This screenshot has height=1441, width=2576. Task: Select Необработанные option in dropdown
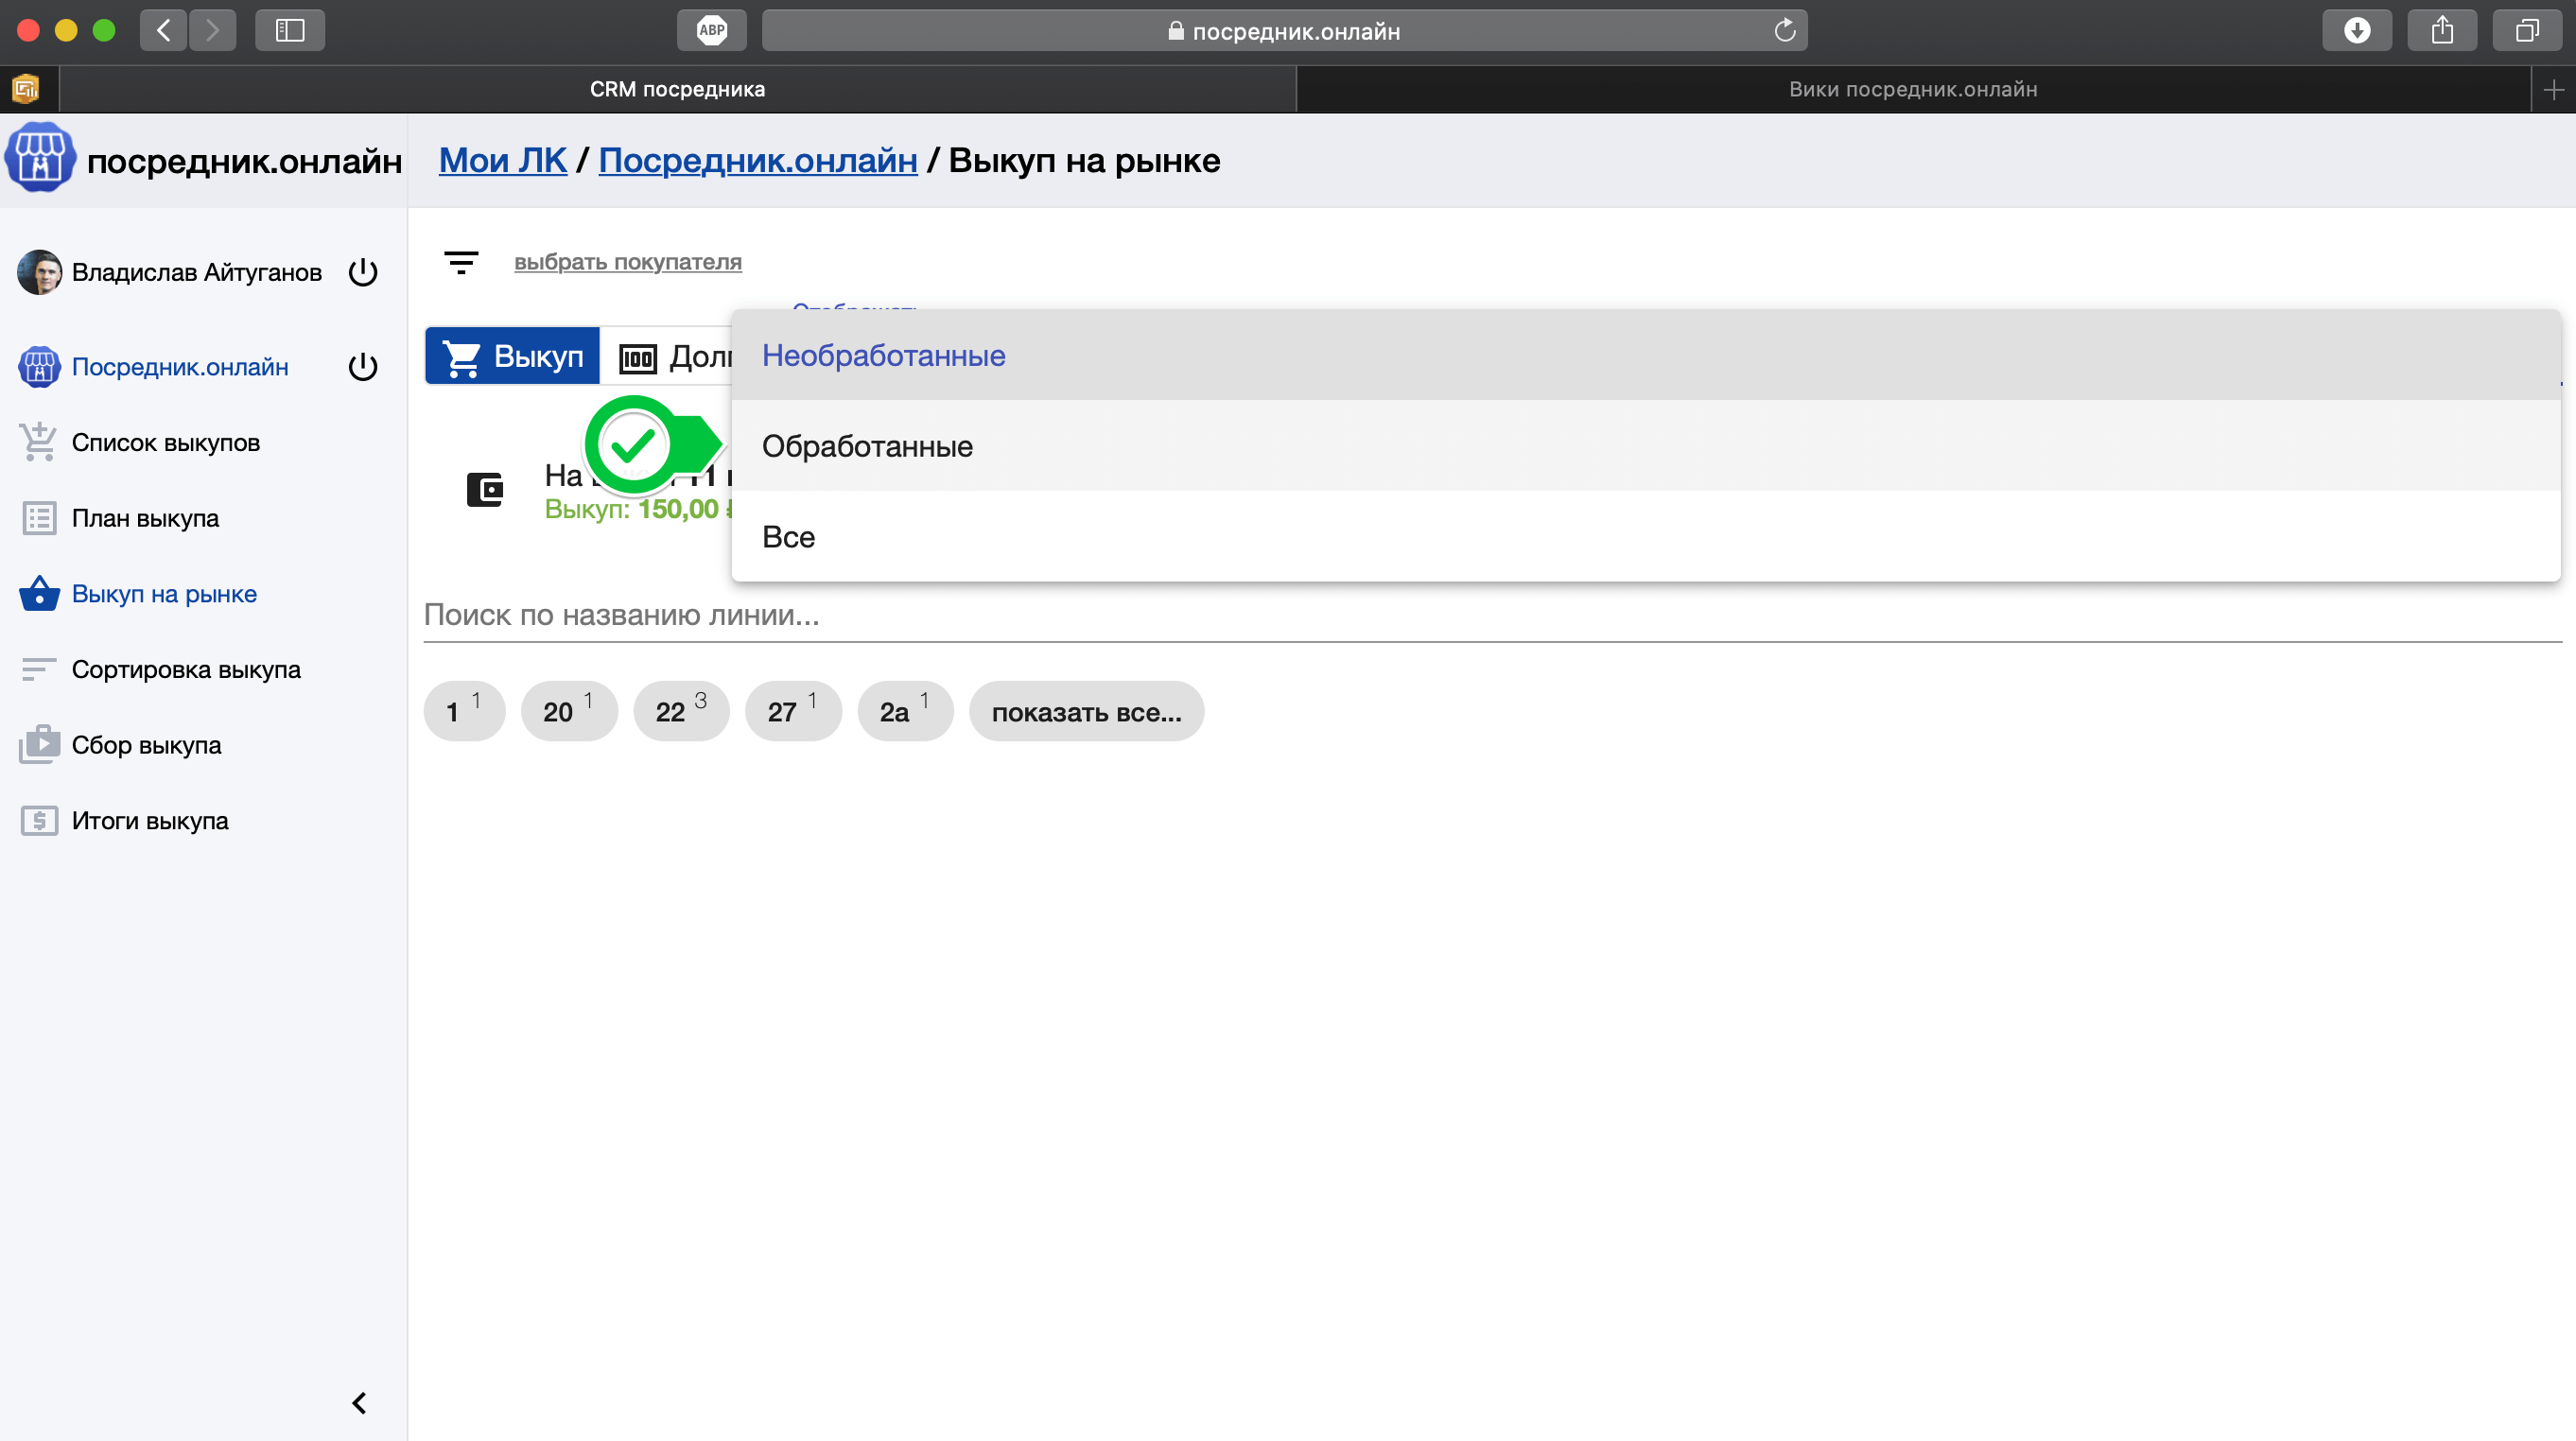[884, 355]
